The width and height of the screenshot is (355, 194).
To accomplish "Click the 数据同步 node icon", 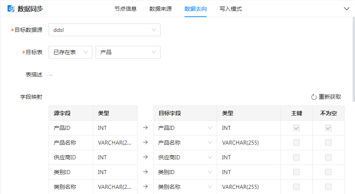I will click(11, 9).
